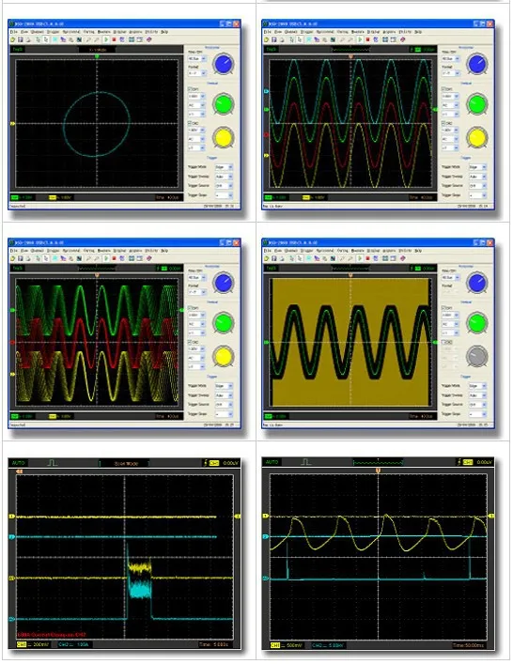Click the CH1 500mV readout in the bottom-right scope capture

(x=287, y=645)
